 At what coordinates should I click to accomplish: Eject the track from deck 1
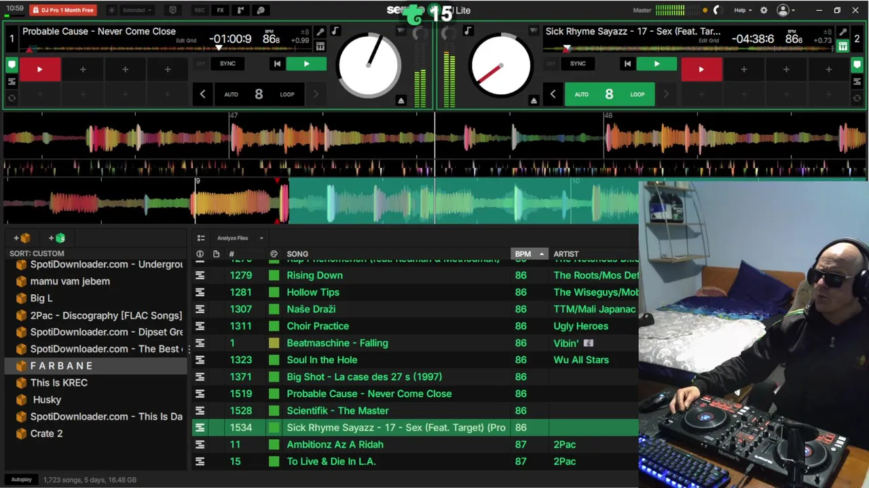(401, 100)
